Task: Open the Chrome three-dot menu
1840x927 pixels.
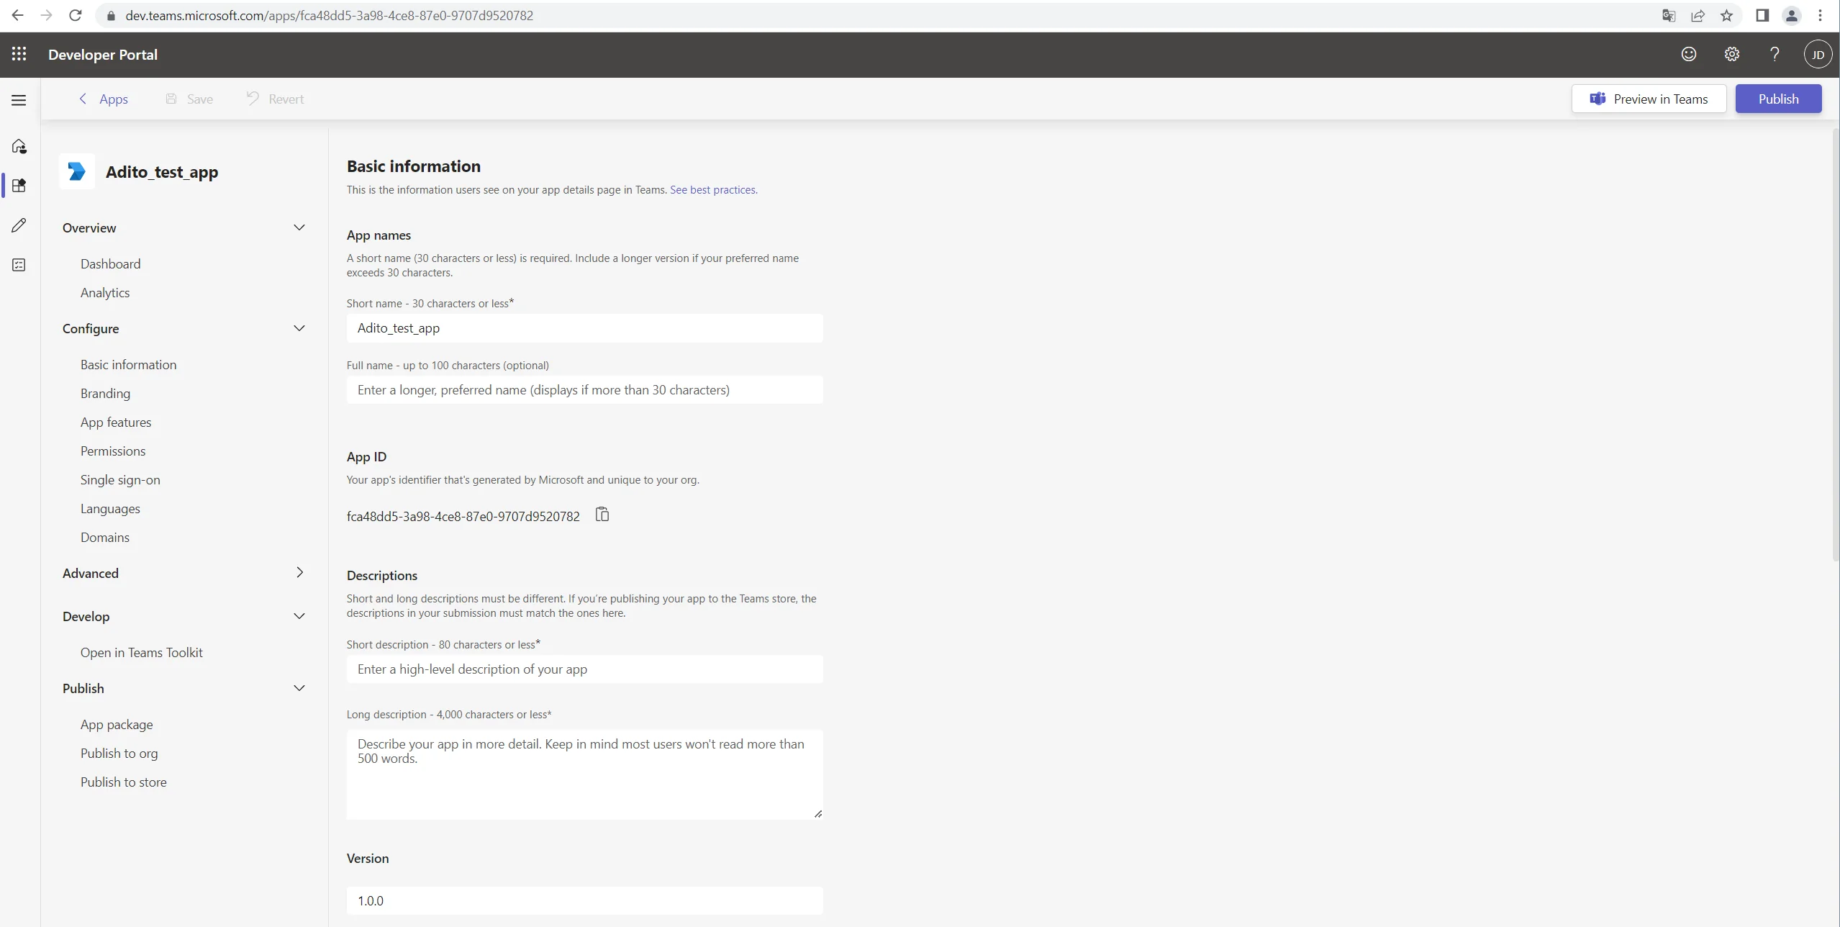Action: 1820,15
